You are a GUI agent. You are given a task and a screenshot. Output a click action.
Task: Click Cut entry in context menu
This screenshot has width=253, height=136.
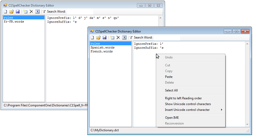point(167,65)
